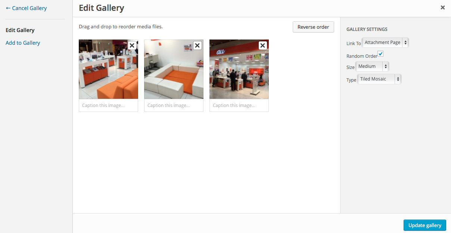
Task: Open the Type dropdown showing Tiled Mosaic
Action: (x=380, y=79)
